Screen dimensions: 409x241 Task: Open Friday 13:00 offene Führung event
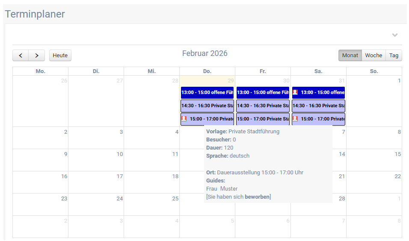pyautogui.click(x=263, y=93)
